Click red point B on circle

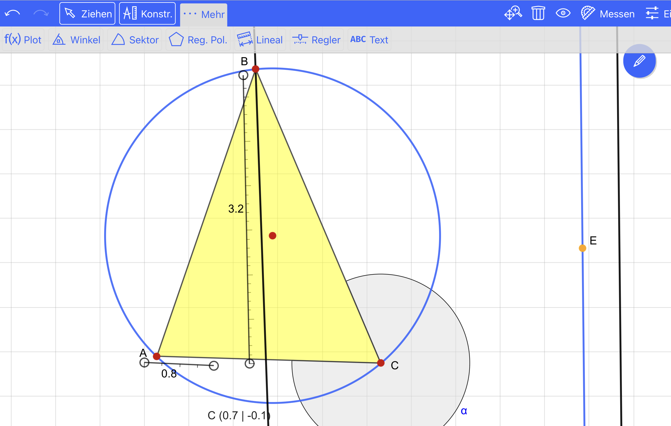(x=256, y=69)
